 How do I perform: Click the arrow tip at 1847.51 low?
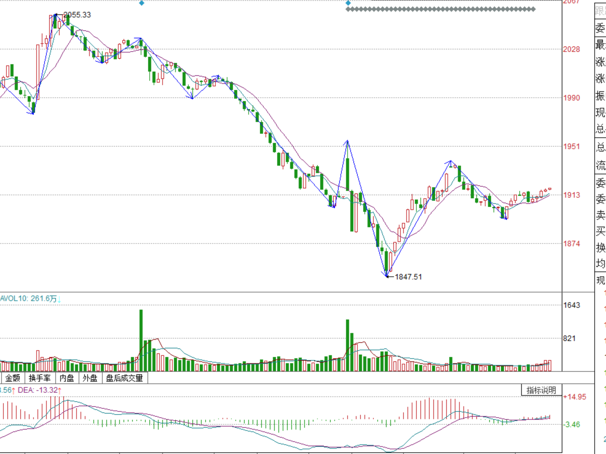point(387,276)
